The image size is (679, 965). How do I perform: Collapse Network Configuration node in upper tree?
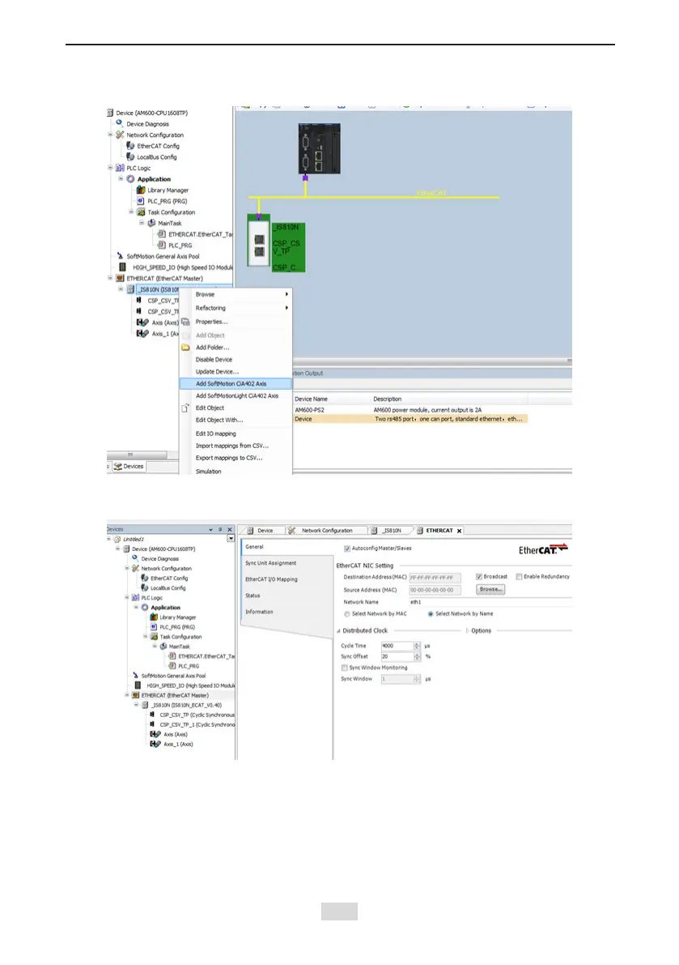[x=110, y=135]
